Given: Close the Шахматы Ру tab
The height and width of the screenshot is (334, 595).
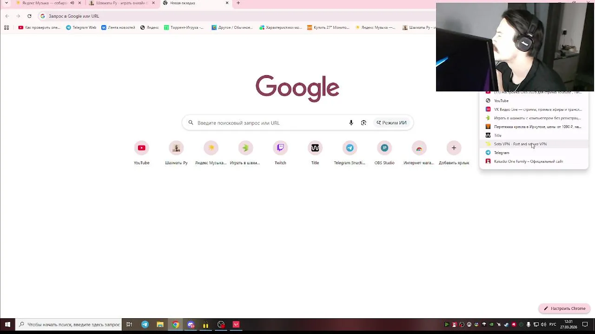Looking at the screenshot, I should click(153, 3).
